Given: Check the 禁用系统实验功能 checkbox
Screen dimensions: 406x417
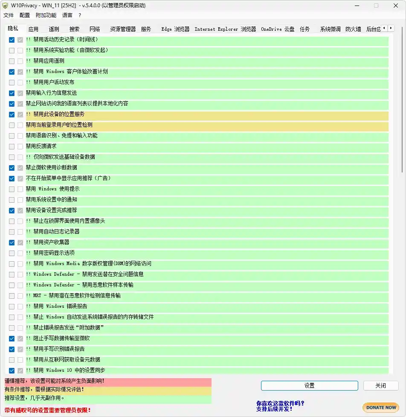Looking at the screenshot, I should [x=12, y=50].
